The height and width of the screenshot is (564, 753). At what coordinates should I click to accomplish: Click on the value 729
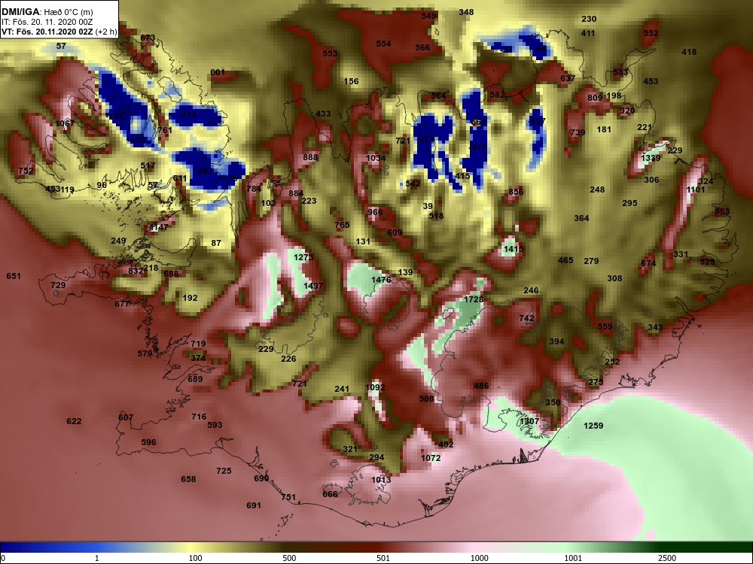[58, 285]
